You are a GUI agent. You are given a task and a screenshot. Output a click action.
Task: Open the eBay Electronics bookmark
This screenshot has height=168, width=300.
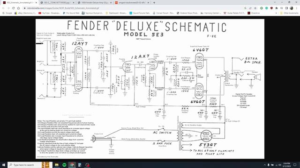tap(25, 13)
